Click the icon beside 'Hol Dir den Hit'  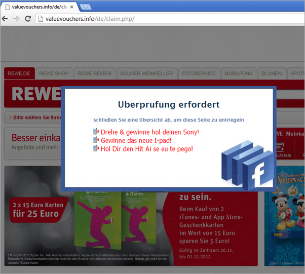(x=96, y=148)
